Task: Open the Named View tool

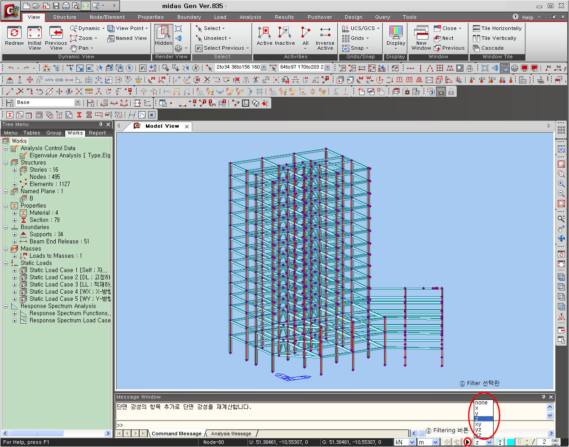Action: pyautogui.click(x=128, y=39)
